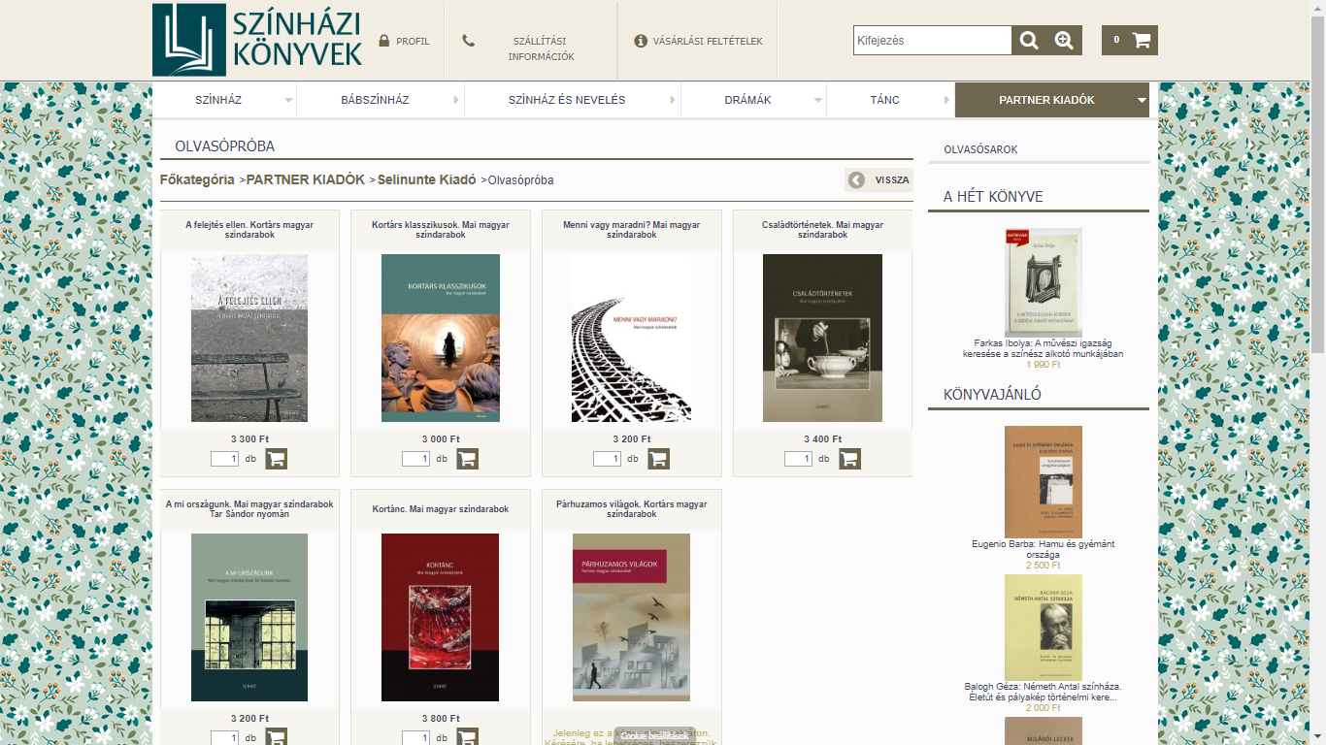The width and height of the screenshot is (1326, 745).
Task: Open the Színház és nevelés menu
Action: click(x=567, y=100)
